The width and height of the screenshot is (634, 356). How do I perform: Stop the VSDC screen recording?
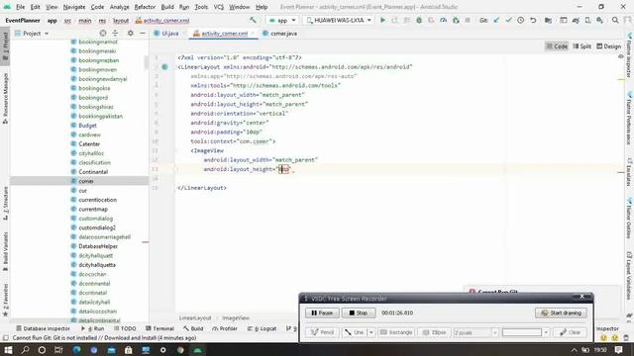[x=359, y=312]
